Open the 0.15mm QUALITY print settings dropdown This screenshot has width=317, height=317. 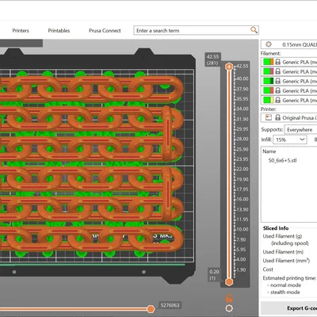tap(289, 44)
